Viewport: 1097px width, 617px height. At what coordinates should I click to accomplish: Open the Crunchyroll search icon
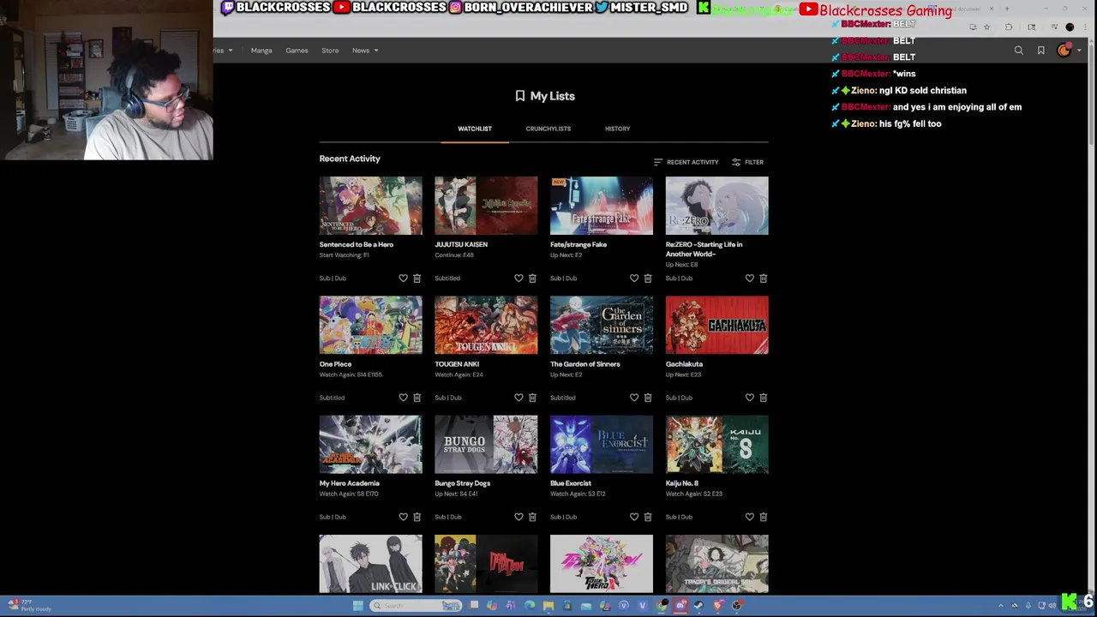[x=1019, y=51]
